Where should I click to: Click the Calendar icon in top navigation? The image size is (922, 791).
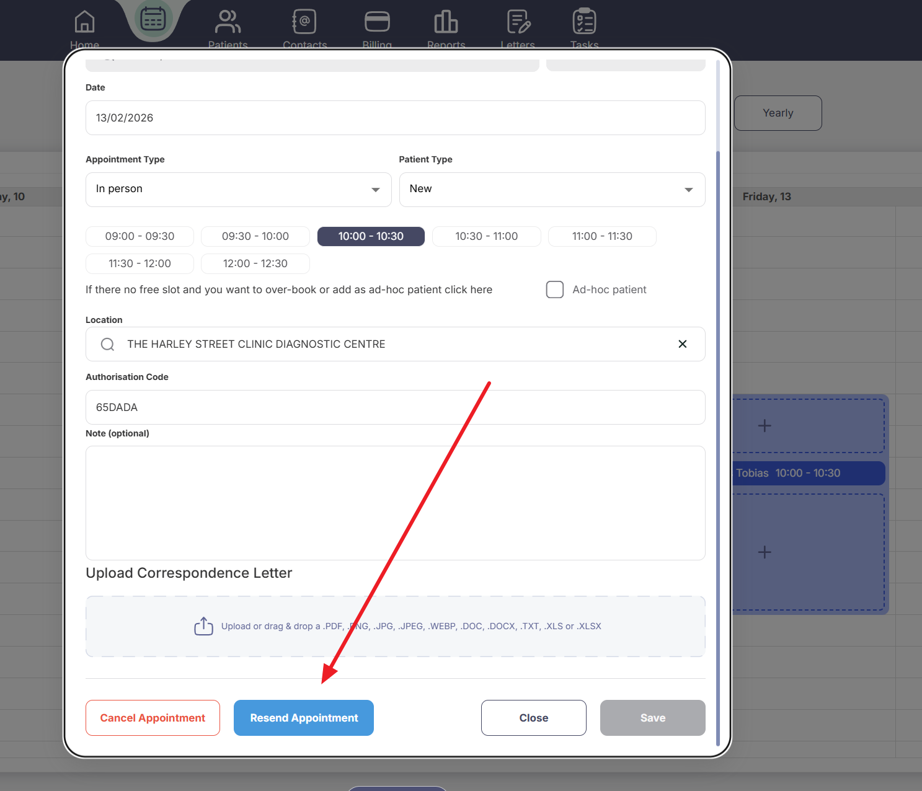pos(153,20)
